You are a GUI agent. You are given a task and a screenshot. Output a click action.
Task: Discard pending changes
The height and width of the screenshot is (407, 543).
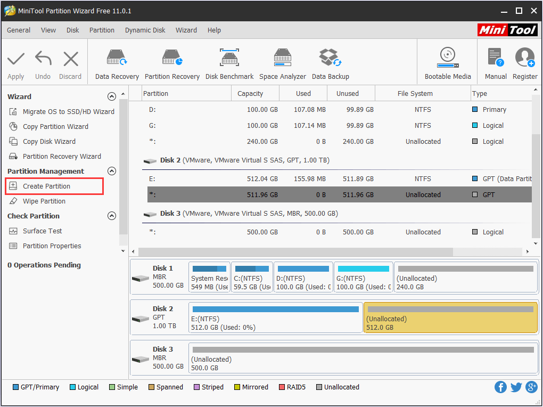(x=70, y=62)
